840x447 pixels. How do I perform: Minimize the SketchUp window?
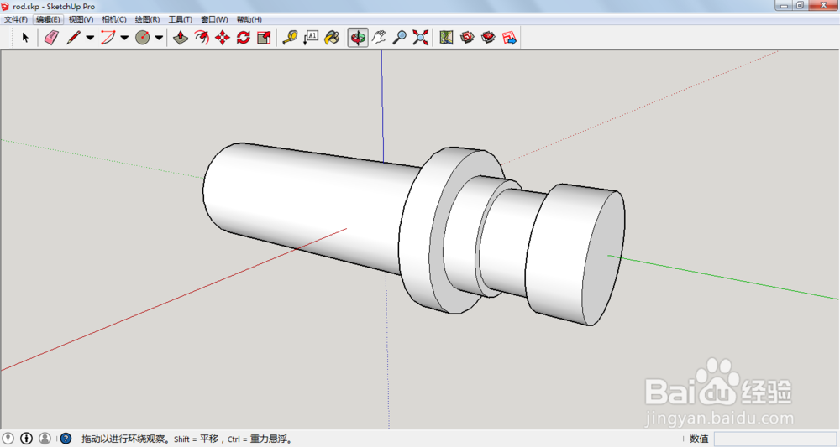(x=785, y=5)
